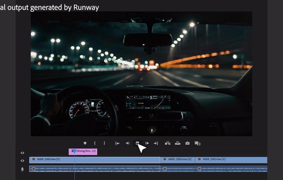Step forward one frame
Viewport: 283px width, 180px height.
pyautogui.click(x=147, y=143)
